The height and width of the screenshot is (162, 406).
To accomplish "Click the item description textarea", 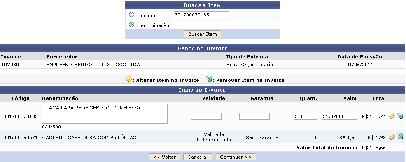I will [105, 113].
